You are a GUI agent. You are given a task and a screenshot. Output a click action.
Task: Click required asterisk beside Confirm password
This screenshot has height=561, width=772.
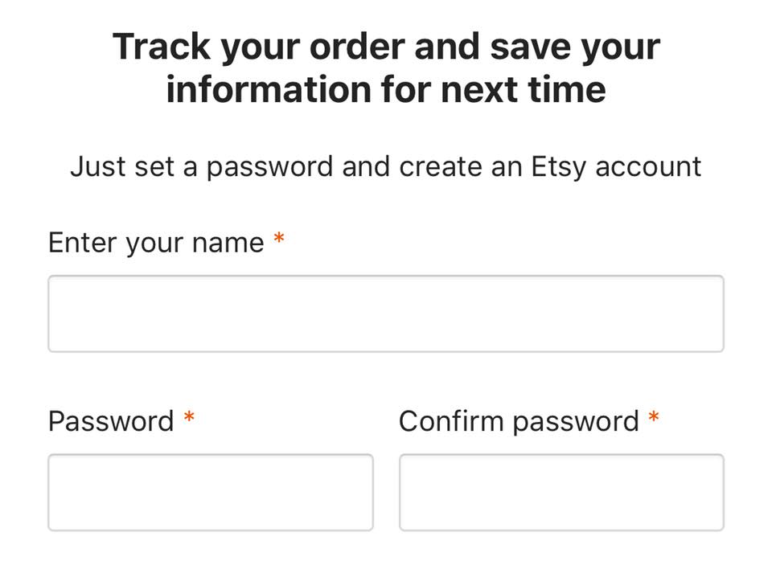pos(654,417)
